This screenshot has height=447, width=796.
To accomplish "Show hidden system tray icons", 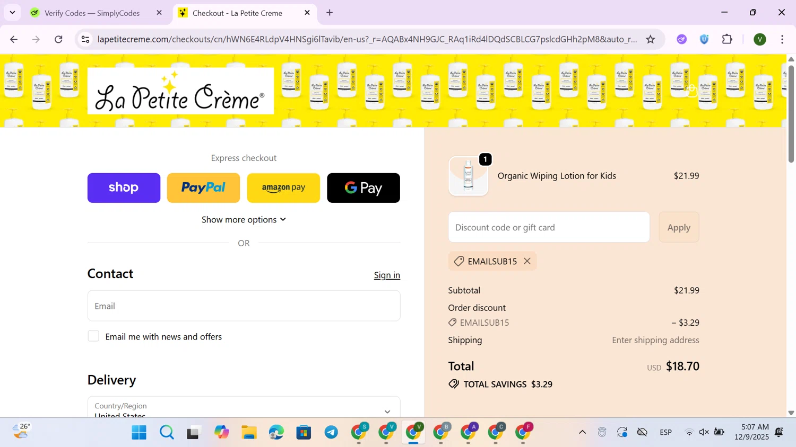I will 582,433.
